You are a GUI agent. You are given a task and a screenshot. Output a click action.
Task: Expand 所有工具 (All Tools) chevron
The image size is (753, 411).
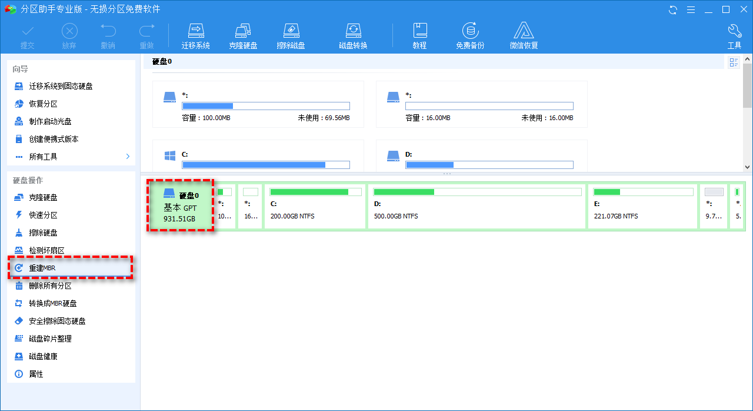pos(126,157)
